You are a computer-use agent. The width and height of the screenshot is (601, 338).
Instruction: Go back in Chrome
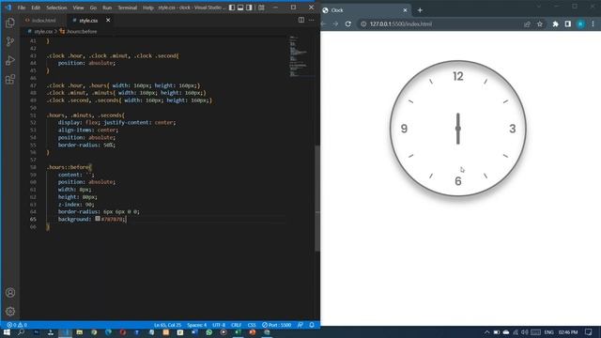pos(324,23)
